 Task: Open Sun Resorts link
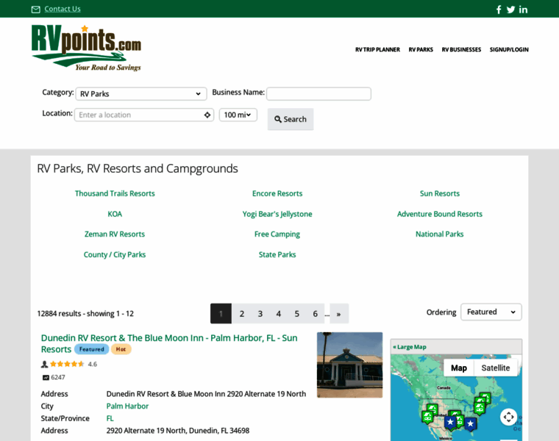pyautogui.click(x=440, y=193)
